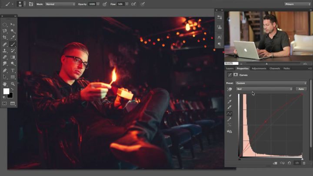Select the Elliptical Marquee tool
The width and height of the screenshot is (313, 176).
pos(5,24)
